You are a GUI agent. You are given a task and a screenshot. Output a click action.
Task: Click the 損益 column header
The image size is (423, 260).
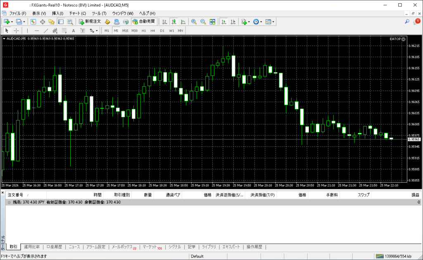[415, 195]
